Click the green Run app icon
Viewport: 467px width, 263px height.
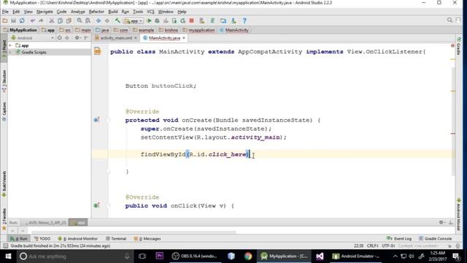coord(149,20)
